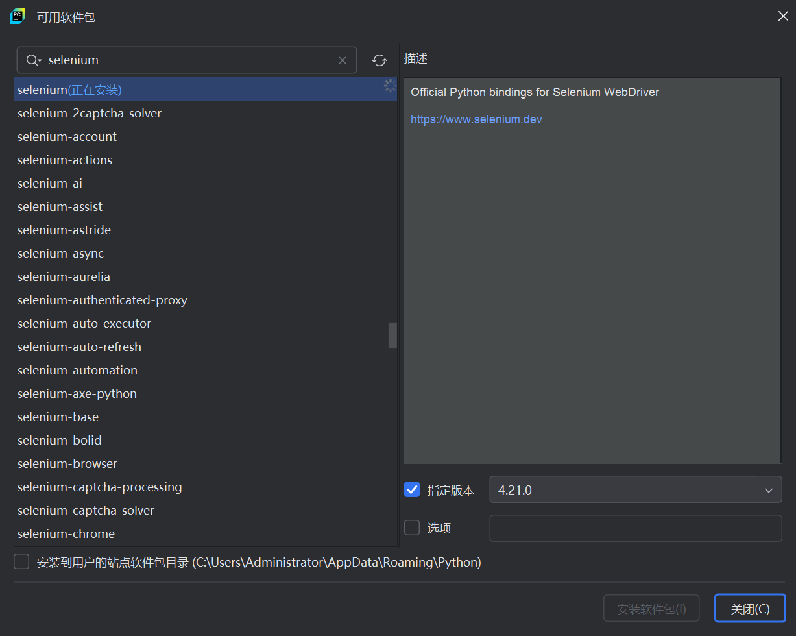Clear the search field with X icon
This screenshot has width=796, height=636.
[x=343, y=60]
